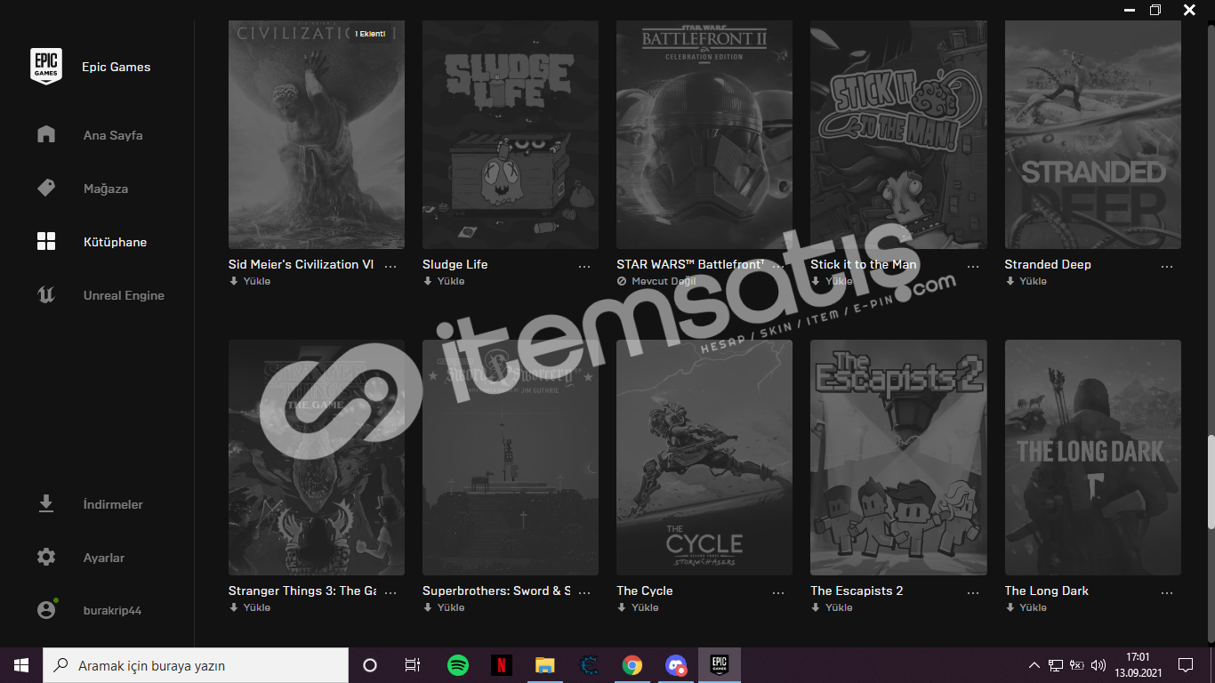Click Yükle under The Cycle
Screen dimensions: 1215x683
[638, 607]
